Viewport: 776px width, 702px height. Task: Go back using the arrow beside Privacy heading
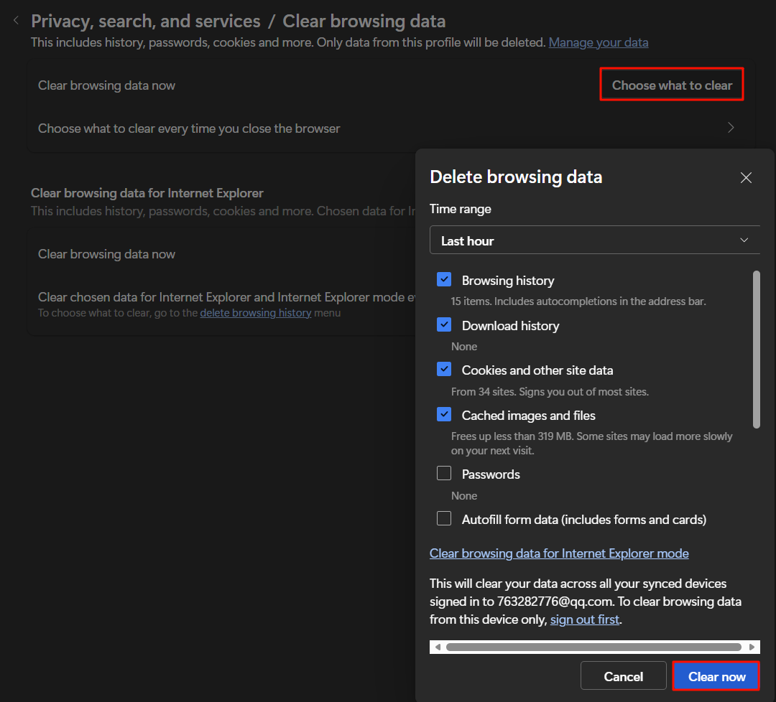point(16,21)
